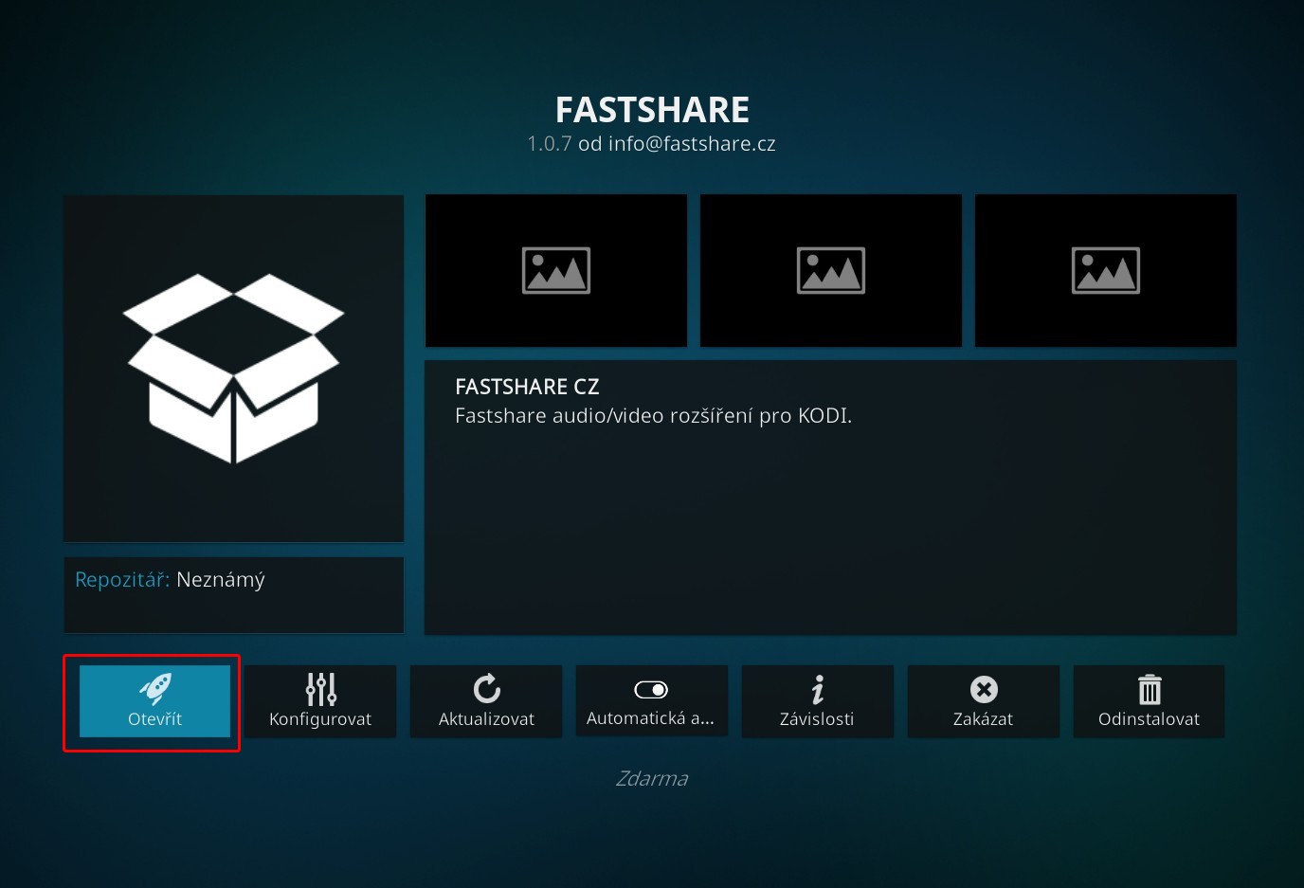Click the version and author line 1.0.7
The image size is (1304, 888).
(652, 144)
